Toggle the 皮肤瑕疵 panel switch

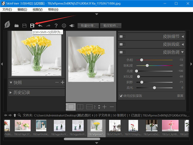(x=122, y=44)
